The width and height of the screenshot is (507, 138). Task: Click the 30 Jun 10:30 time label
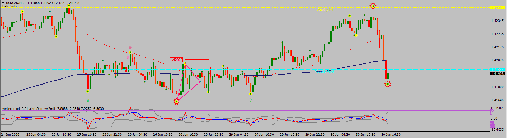(365, 135)
